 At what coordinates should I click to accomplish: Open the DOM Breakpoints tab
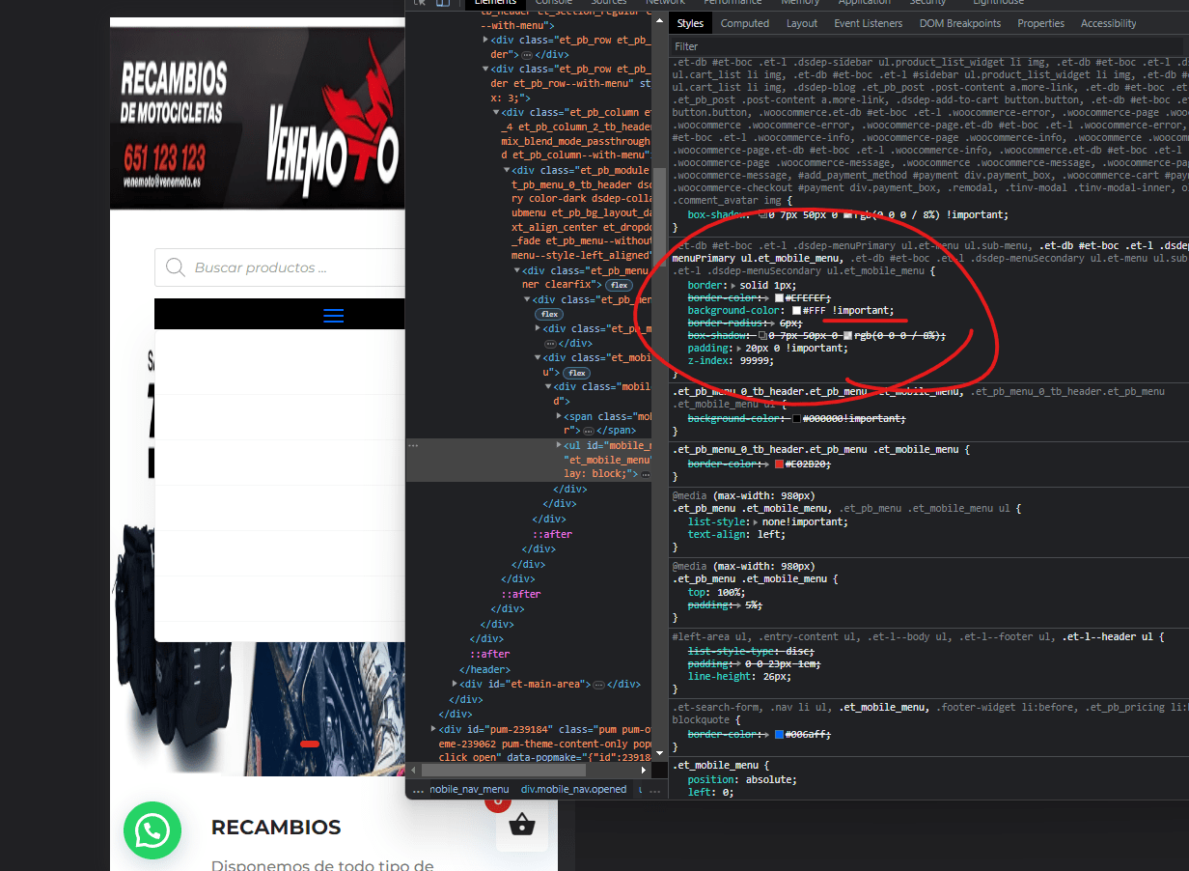(960, 23)
